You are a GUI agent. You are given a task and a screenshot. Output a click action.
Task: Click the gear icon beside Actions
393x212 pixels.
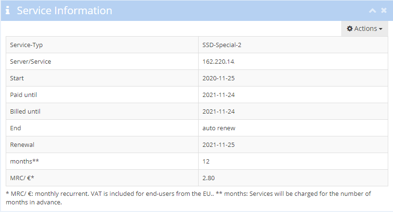point(350,29)
